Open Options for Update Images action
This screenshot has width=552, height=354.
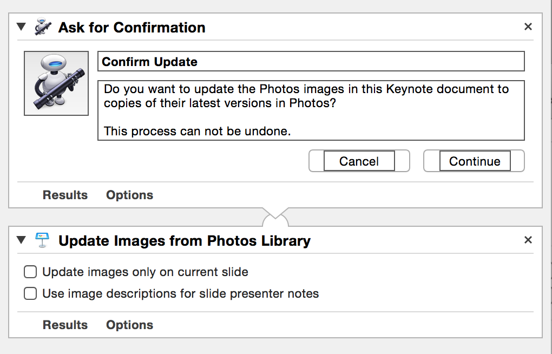pos(129,325)
